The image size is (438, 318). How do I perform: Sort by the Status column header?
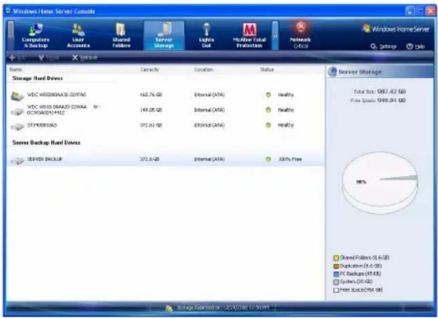click(267, 69)
